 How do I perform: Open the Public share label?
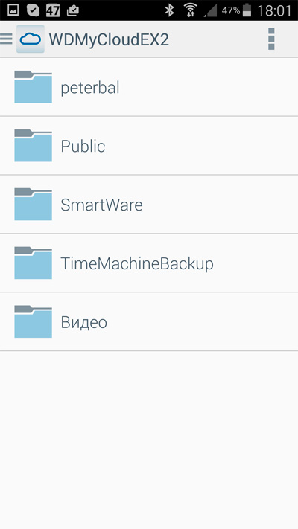click(83, 146)
